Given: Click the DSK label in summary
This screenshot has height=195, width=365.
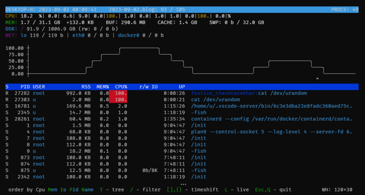Looking at the screenshot, I should [11, 29].
